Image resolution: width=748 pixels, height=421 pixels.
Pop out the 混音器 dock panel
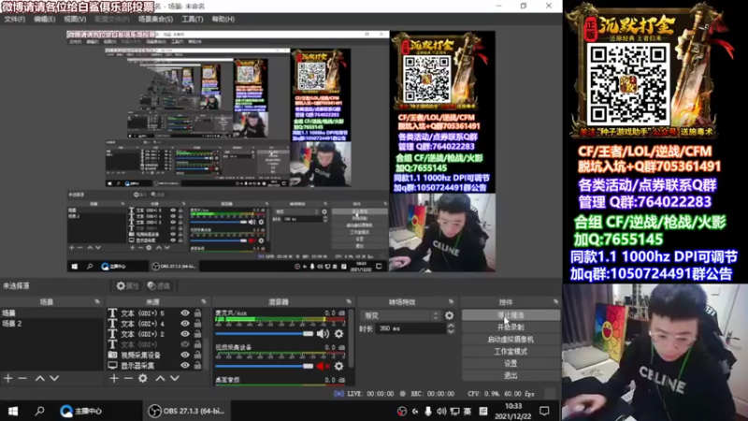[x=349, y=301]
